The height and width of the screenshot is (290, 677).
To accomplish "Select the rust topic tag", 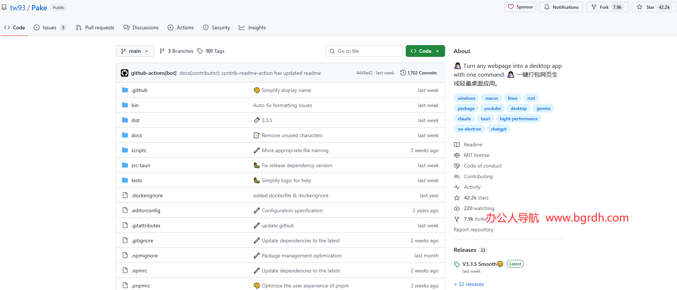I will (x=531, y=98).
